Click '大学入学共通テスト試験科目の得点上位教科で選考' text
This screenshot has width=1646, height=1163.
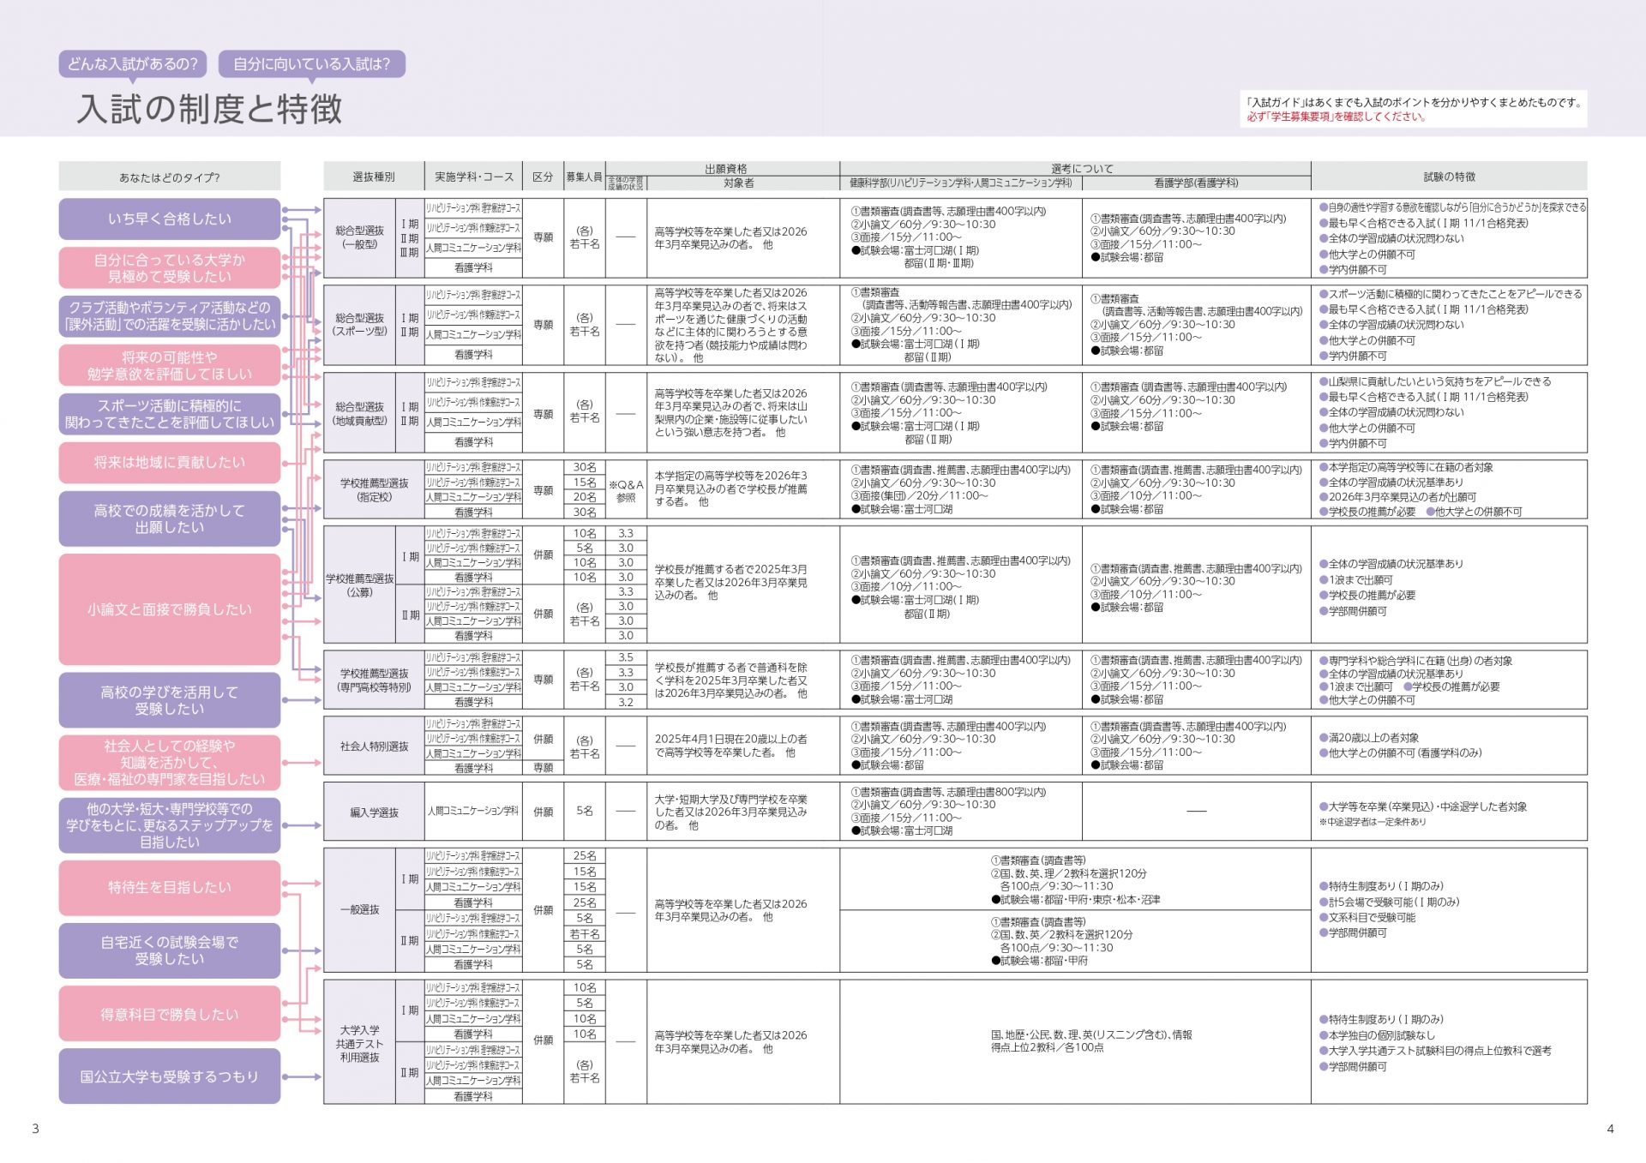tap(1435, 1051)
